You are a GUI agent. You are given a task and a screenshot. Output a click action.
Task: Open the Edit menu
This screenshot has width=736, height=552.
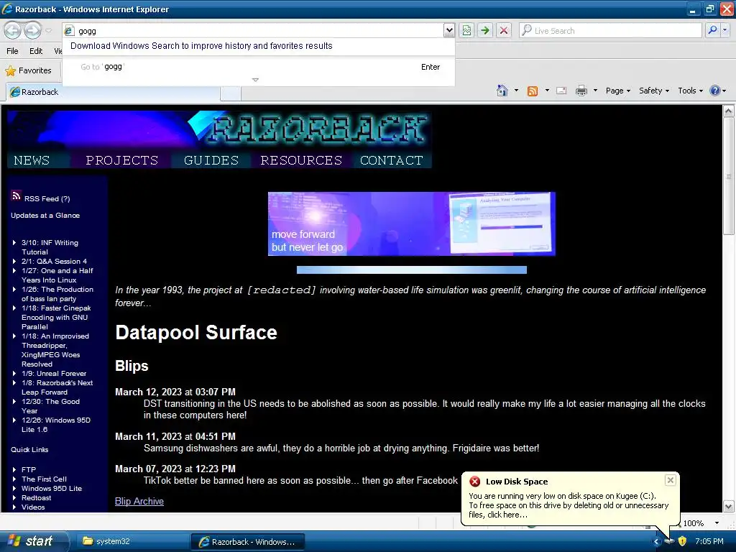[36, 51]
